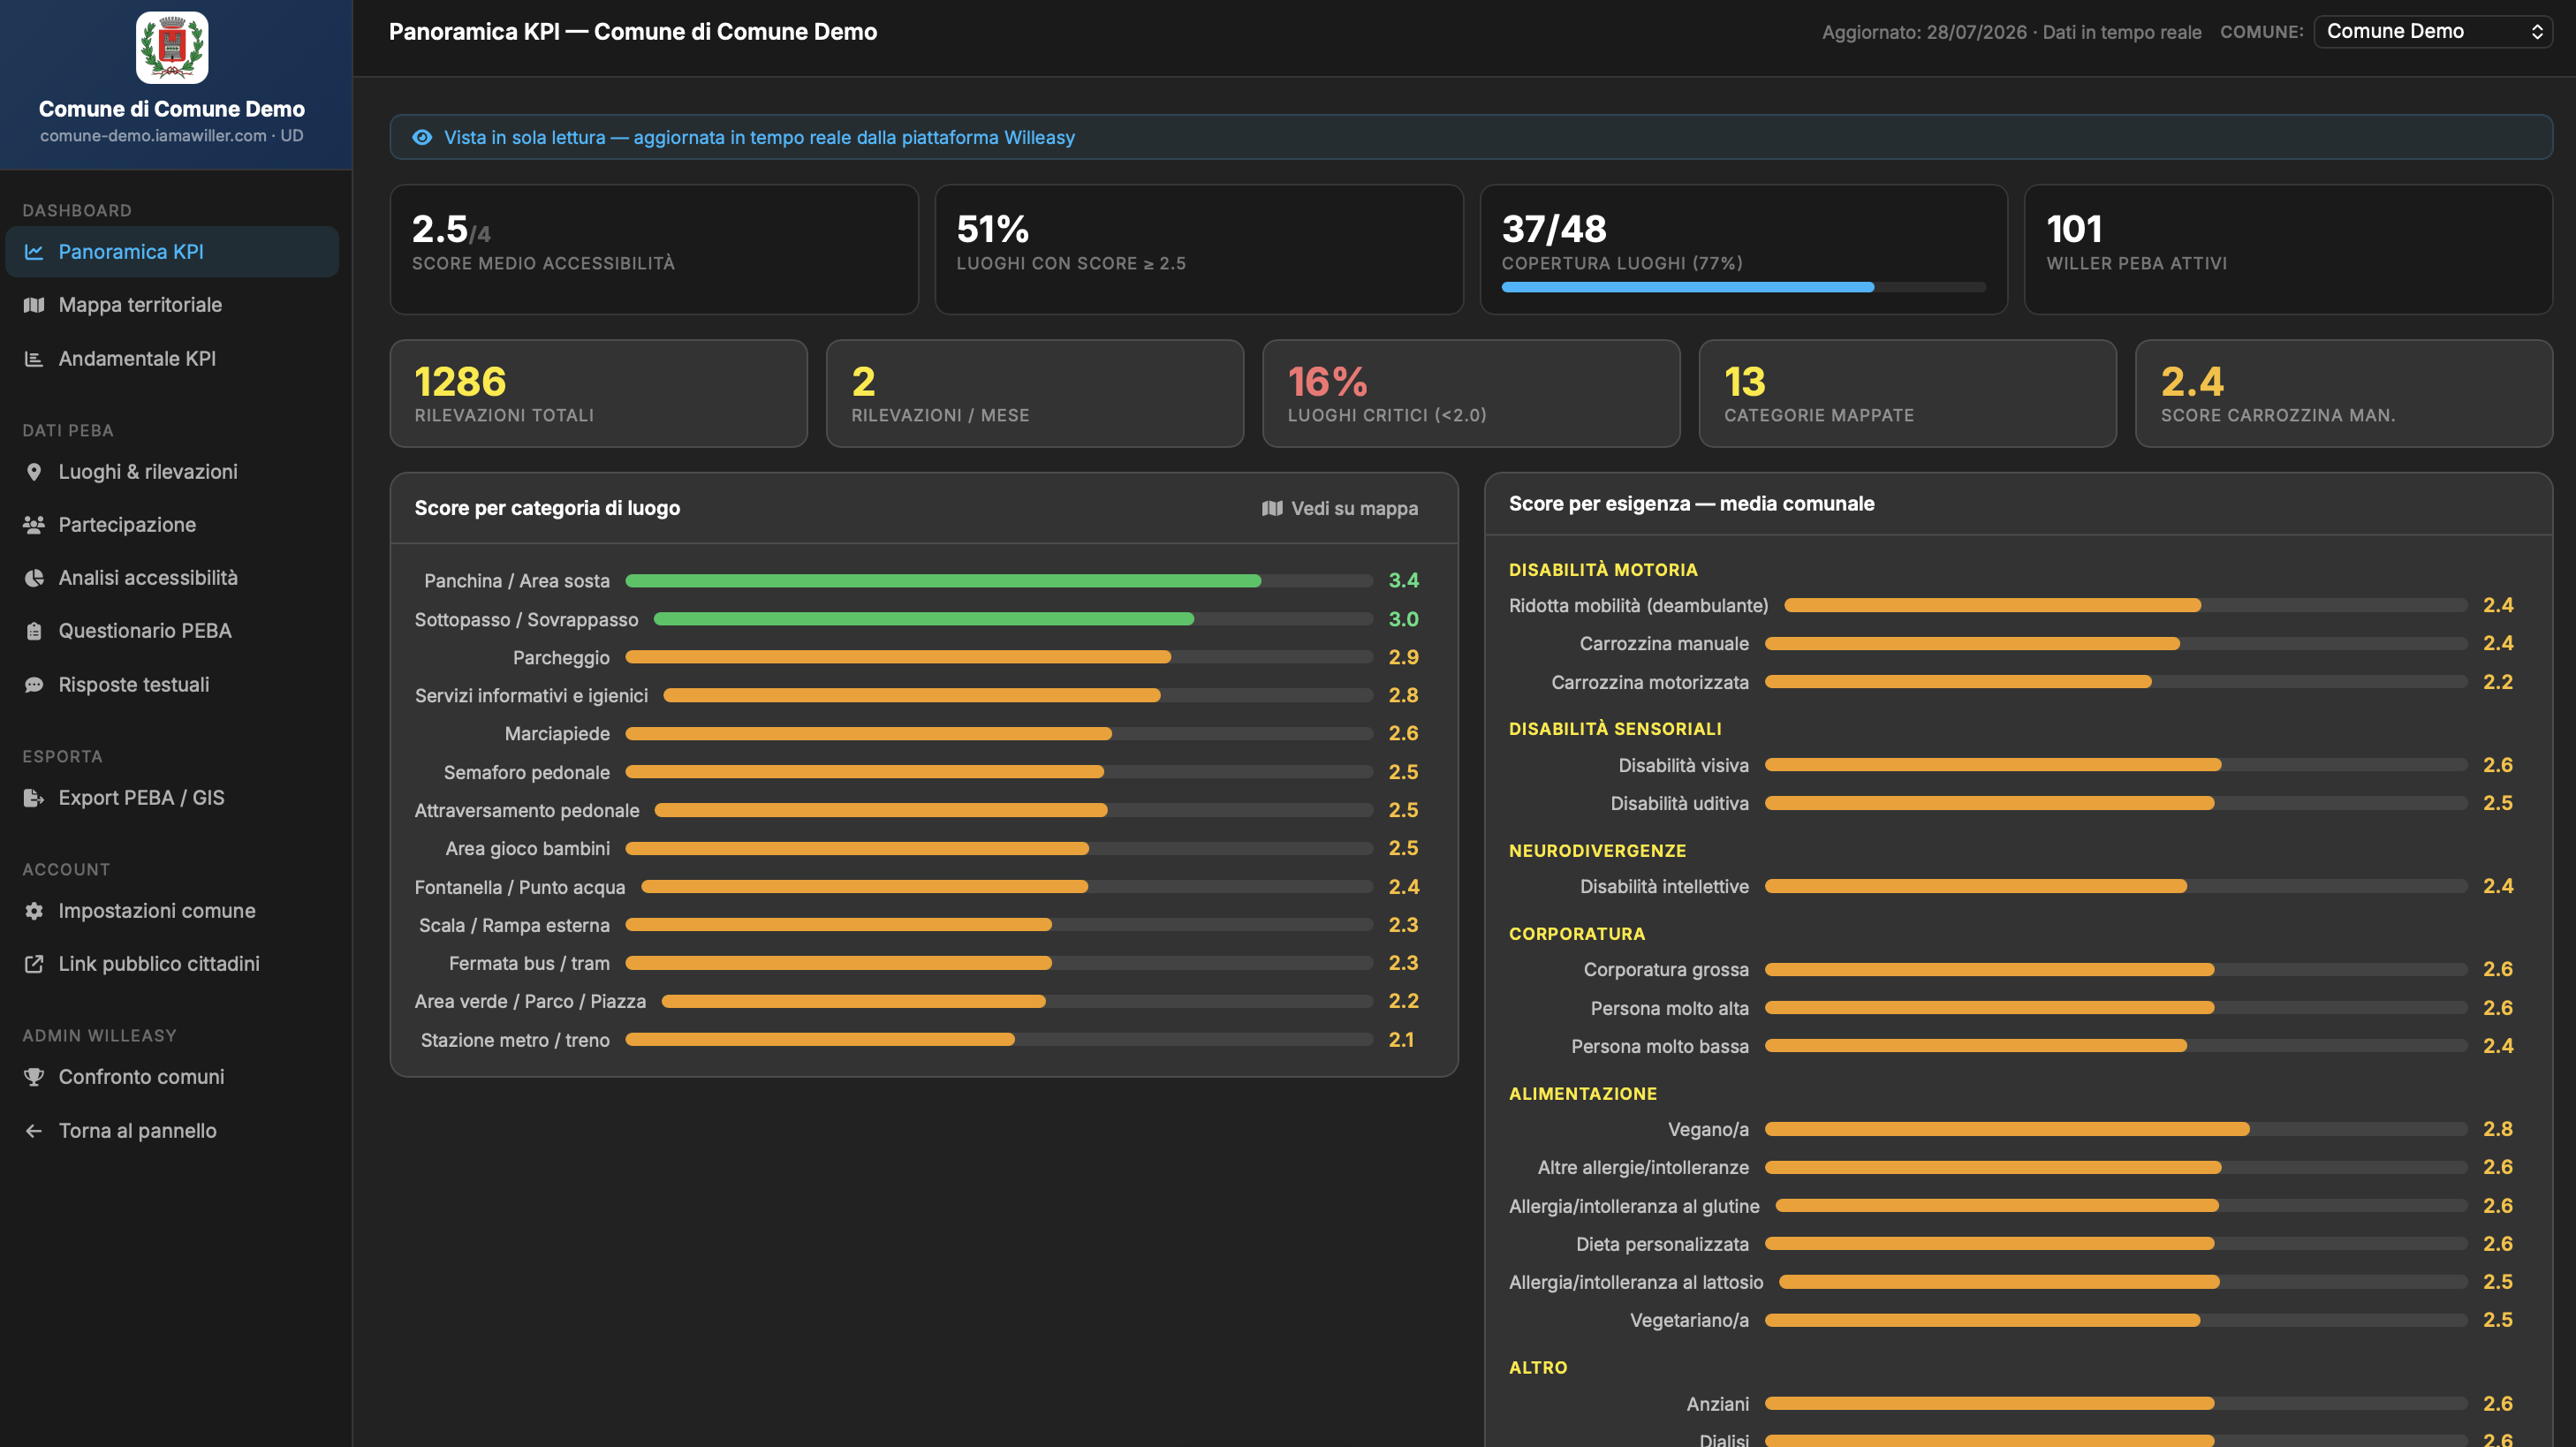
Task: Click the eye icon in the read-only banner
Action: tap(422, 137)
